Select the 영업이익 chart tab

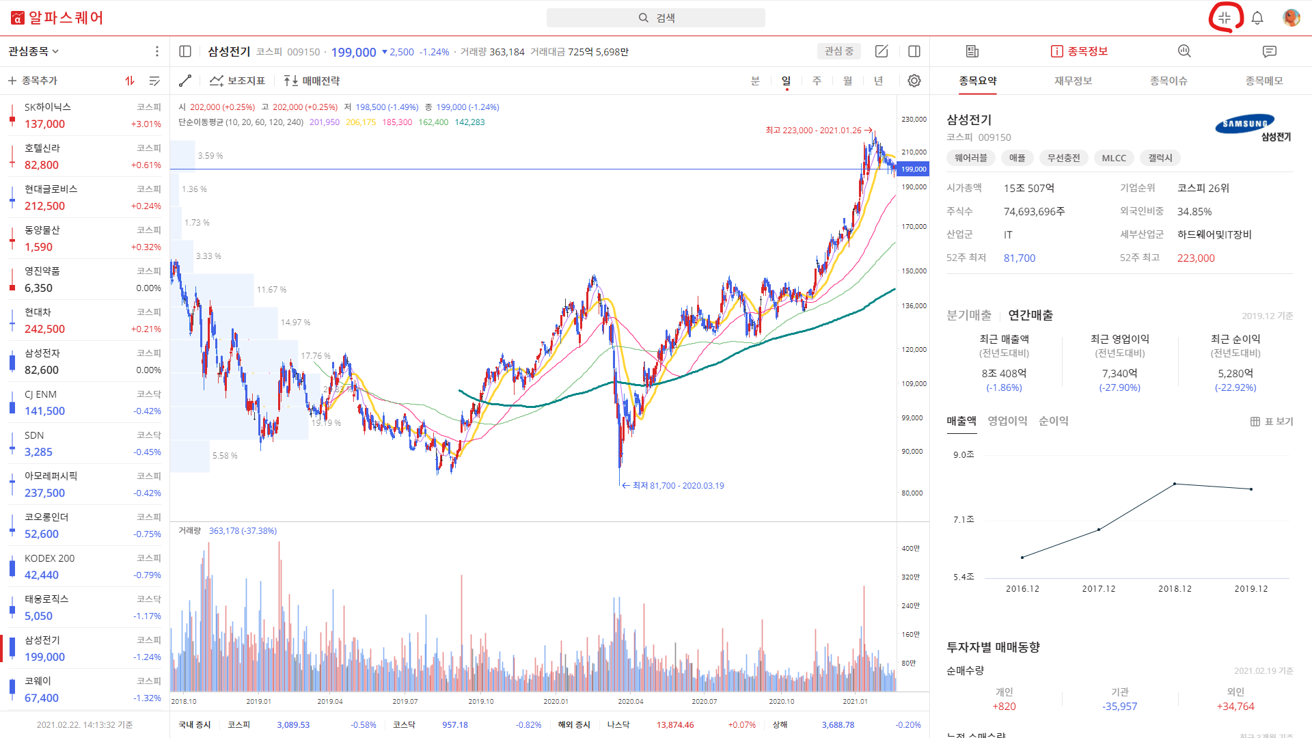pyautogui.click(x=1007, y=421)
